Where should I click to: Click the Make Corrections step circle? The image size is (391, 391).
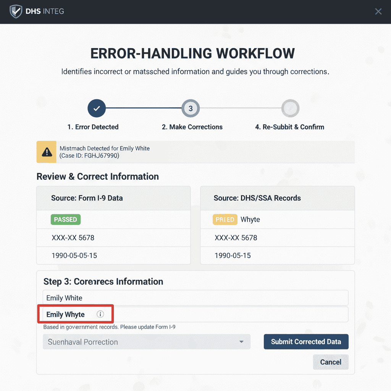pyautogui.click(x=191, y=108)
